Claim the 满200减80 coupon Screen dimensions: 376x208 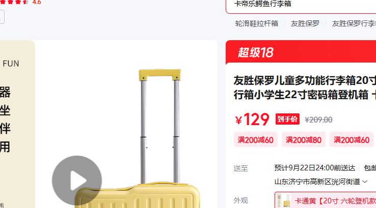pyautogui.click(x=303, y=139)
